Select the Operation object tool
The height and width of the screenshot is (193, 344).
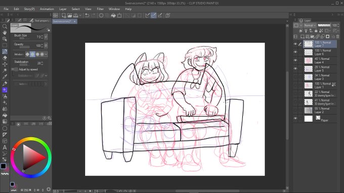pos(5,39)
